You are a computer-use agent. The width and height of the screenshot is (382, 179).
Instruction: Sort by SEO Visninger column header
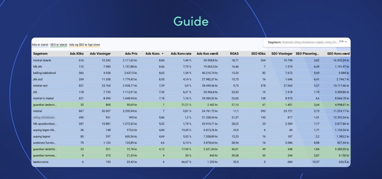pyautogui.click(x=282, y=54)
